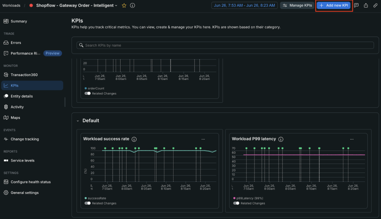Screen dimensions: 381x219
Task: Click the Transaction360 icon
Action: pyautogui.click(x=6, y=75)
